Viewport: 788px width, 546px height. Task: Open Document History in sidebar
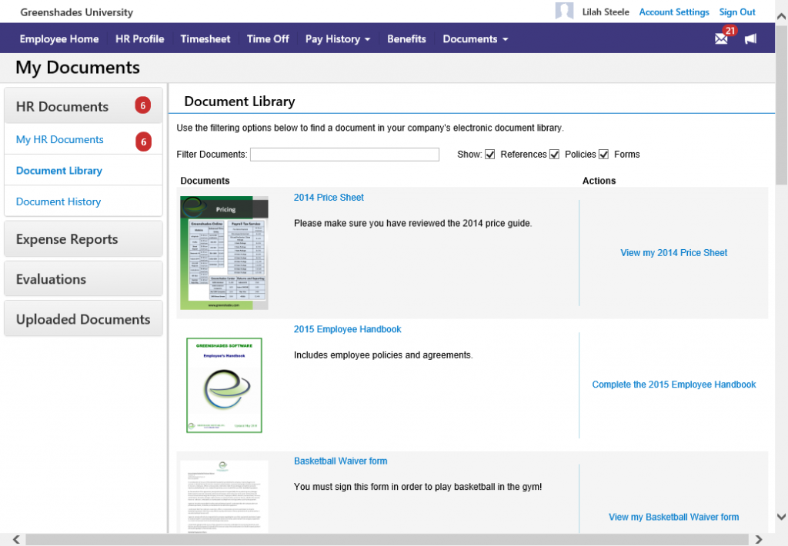[x=58, y=201]
